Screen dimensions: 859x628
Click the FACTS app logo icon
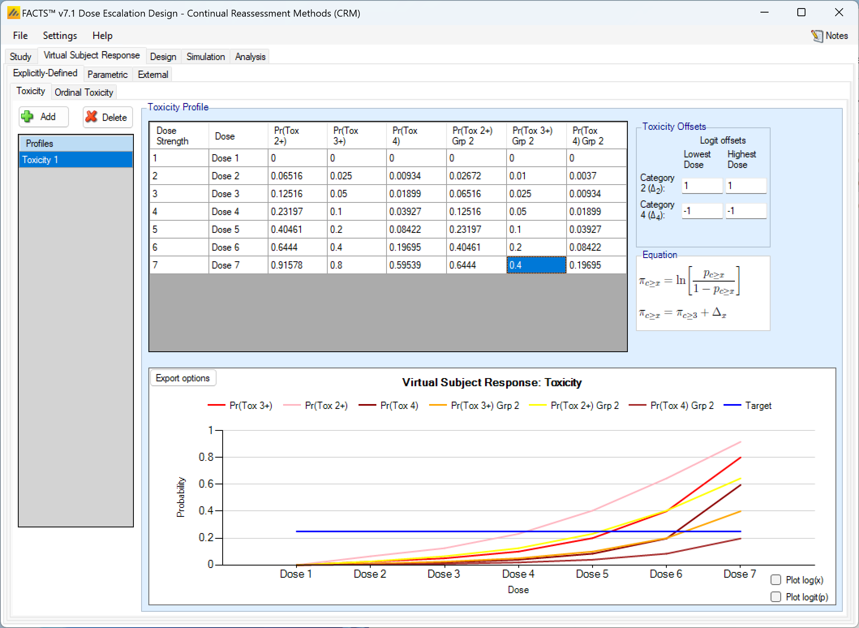pyautogui.click(x=13, y=13)
